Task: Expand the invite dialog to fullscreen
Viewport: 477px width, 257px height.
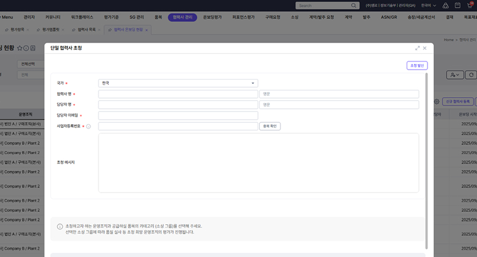Action: coord(417,48)
